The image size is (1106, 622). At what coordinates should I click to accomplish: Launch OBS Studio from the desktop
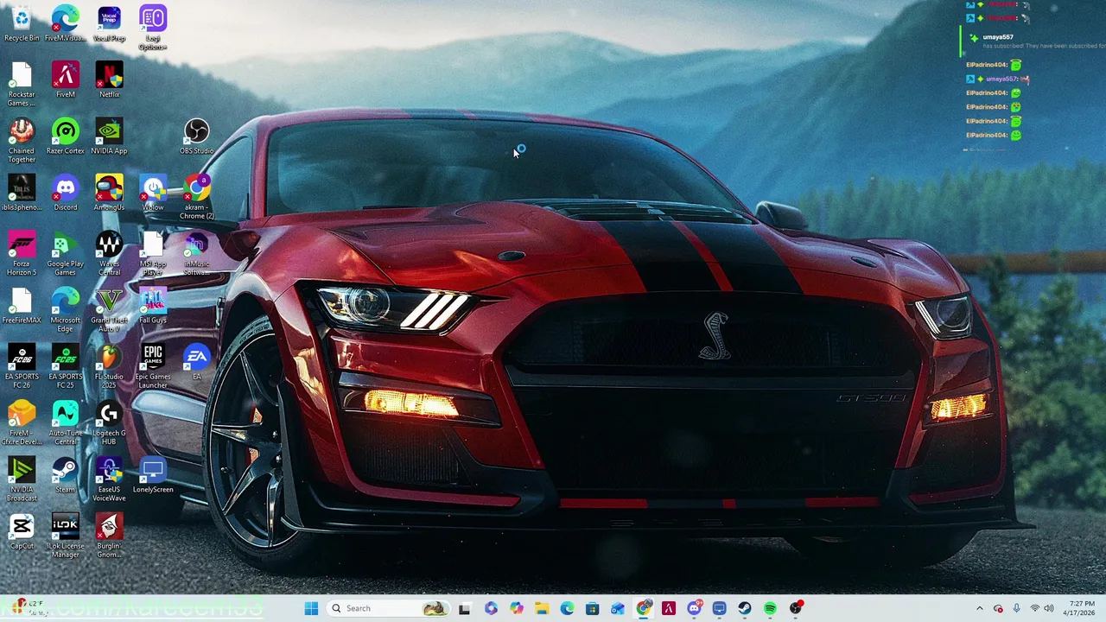pos(196,136)
